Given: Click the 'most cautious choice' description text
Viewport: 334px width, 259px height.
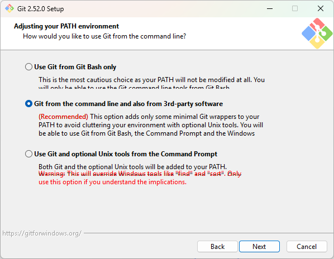Looking at the screenshot, I should click(x=152, y=84).
